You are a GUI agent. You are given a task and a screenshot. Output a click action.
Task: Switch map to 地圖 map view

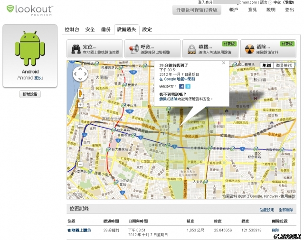pos(266,65)
